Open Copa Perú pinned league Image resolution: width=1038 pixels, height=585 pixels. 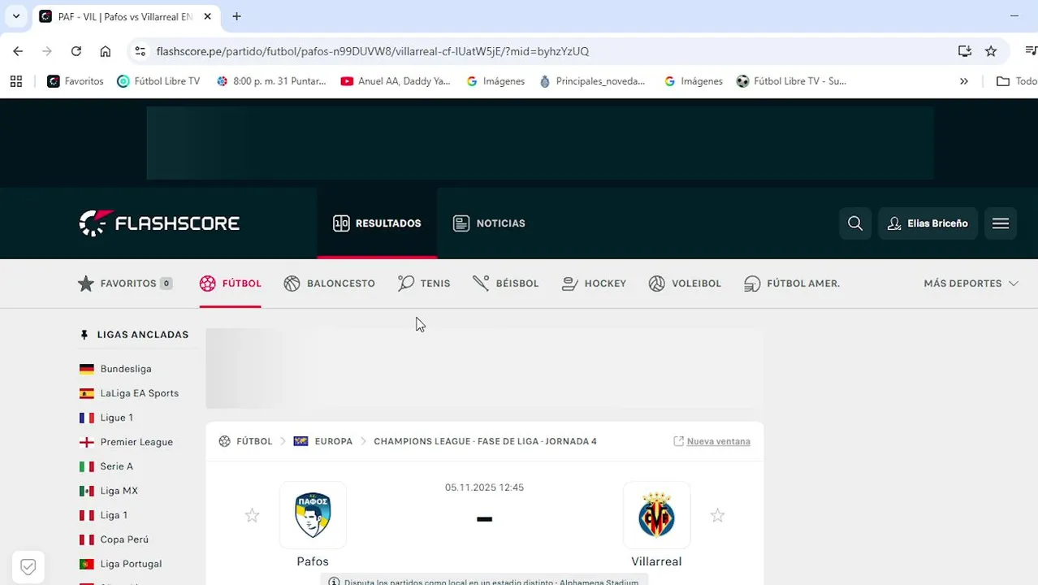[x=124, y=539]
